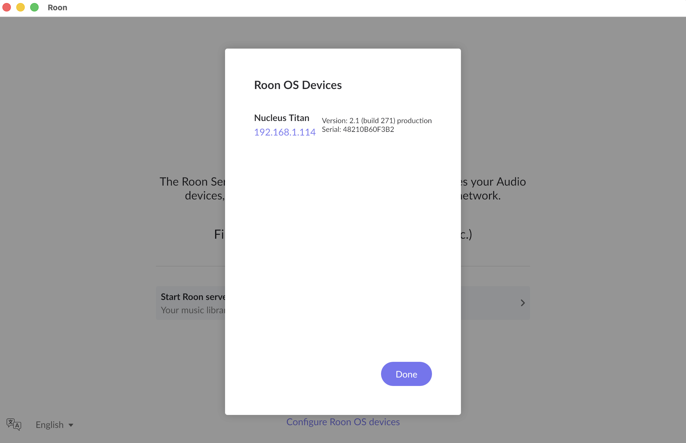This screenshot has height=443, width=686.
Task: Maximize the Roon window with the green button
Action: tap(34, 7)
